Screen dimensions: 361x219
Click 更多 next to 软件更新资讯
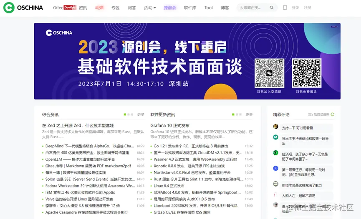tap(249, 114)
